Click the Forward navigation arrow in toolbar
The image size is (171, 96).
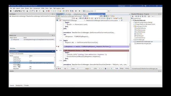point(79,11)
